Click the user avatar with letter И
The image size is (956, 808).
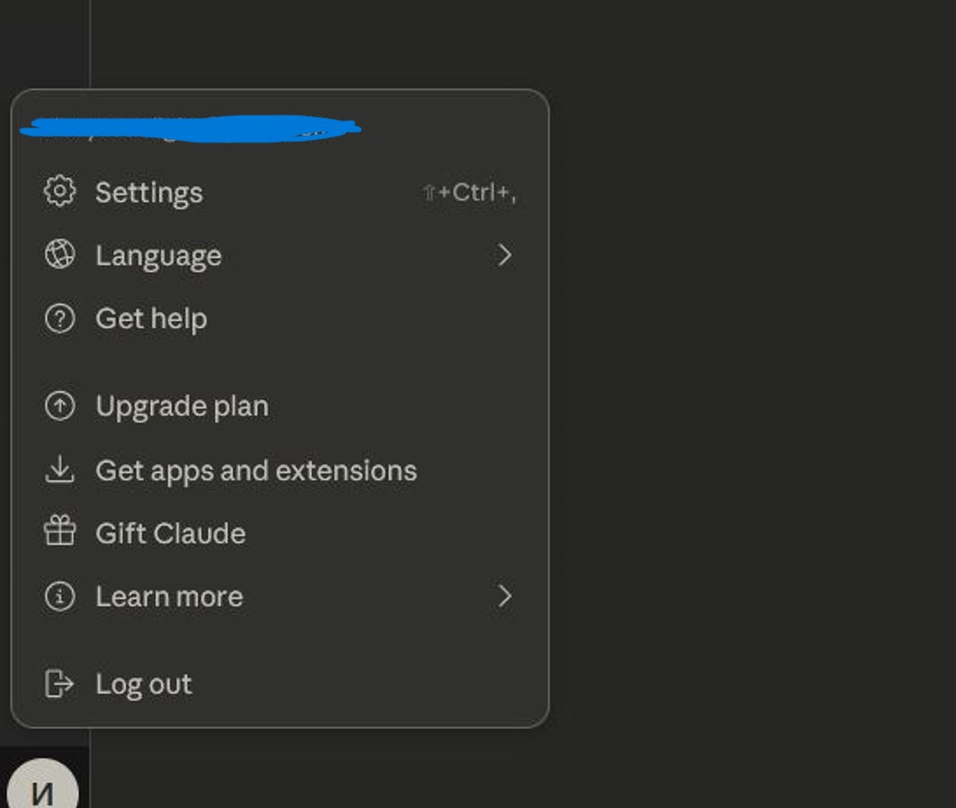[42, 788]
